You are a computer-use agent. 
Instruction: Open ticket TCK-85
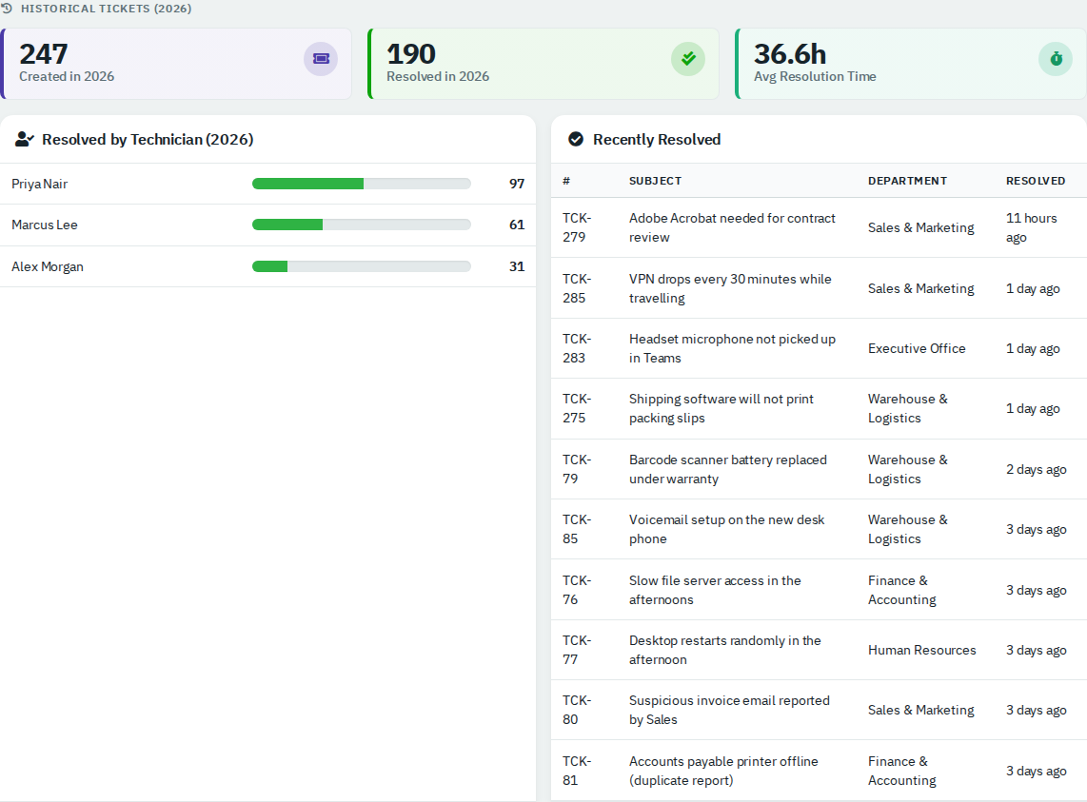click(577, 529)
